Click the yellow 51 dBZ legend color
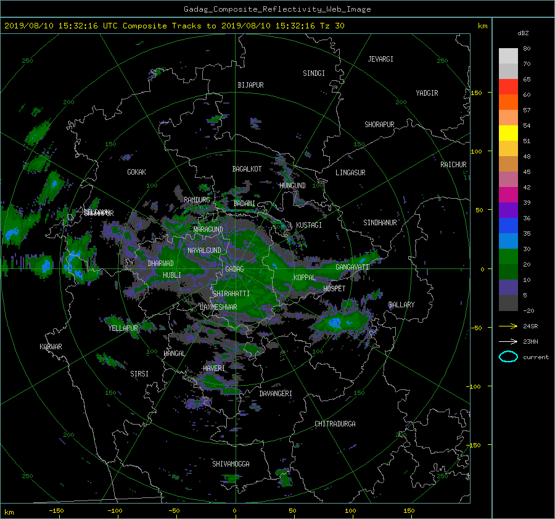The width and height of the screenshot is (555, 519). click(508, 133)
